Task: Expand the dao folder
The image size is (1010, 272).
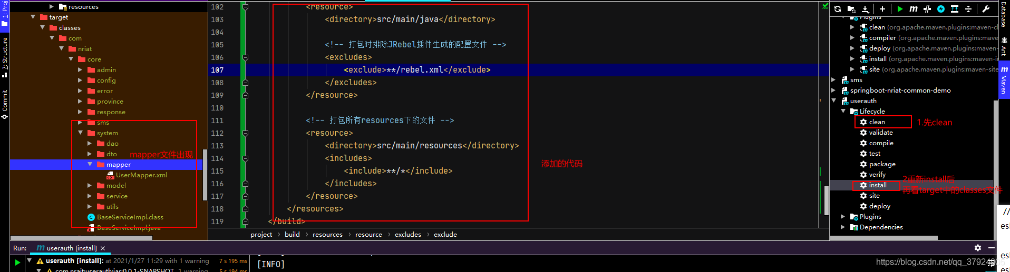Action: pyautogui.click(x=90, y=144)
